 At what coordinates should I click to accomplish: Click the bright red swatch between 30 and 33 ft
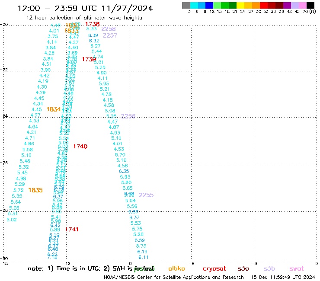[264, 5]
